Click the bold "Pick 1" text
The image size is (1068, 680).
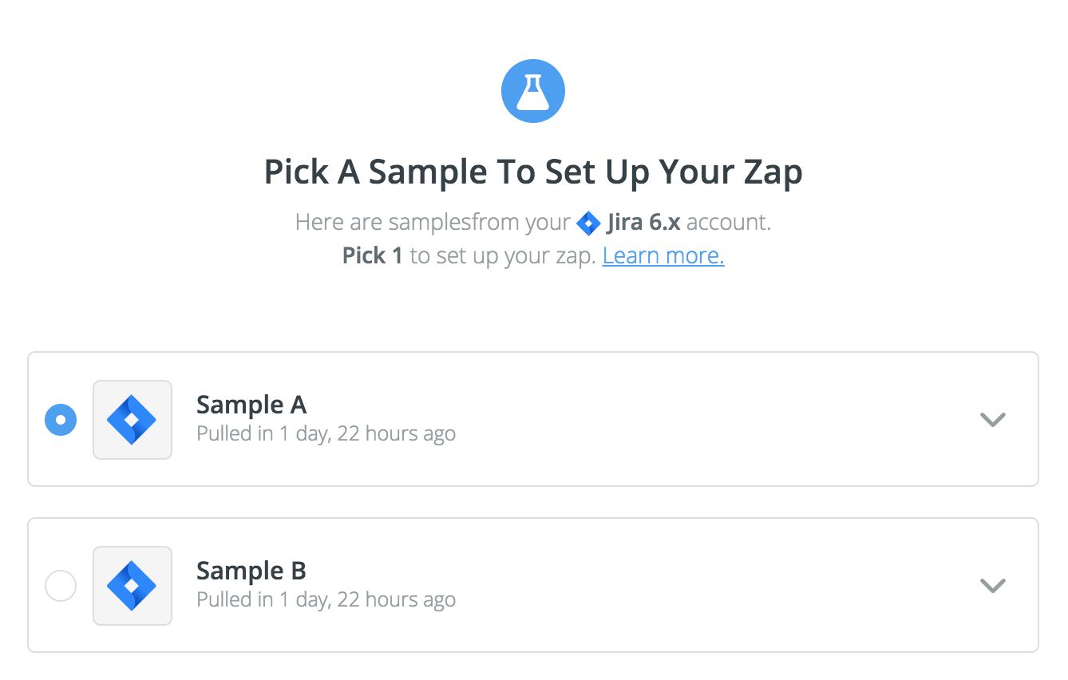pyautogui.click(x=373, y=256)
